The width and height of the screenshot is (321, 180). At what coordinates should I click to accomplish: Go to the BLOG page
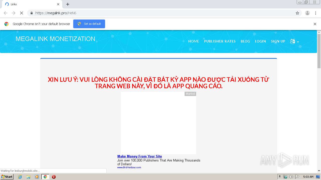point(245,41)
